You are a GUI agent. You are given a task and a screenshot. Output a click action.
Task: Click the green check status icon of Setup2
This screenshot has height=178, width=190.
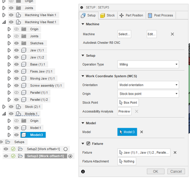[x=13, y=149]
